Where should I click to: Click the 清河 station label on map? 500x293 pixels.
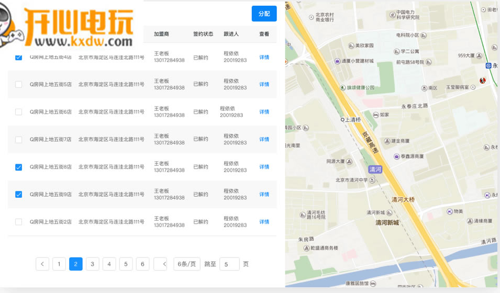coord(375,169)
